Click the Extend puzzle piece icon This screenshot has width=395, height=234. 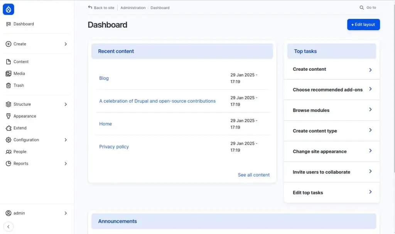click(8, 128)
